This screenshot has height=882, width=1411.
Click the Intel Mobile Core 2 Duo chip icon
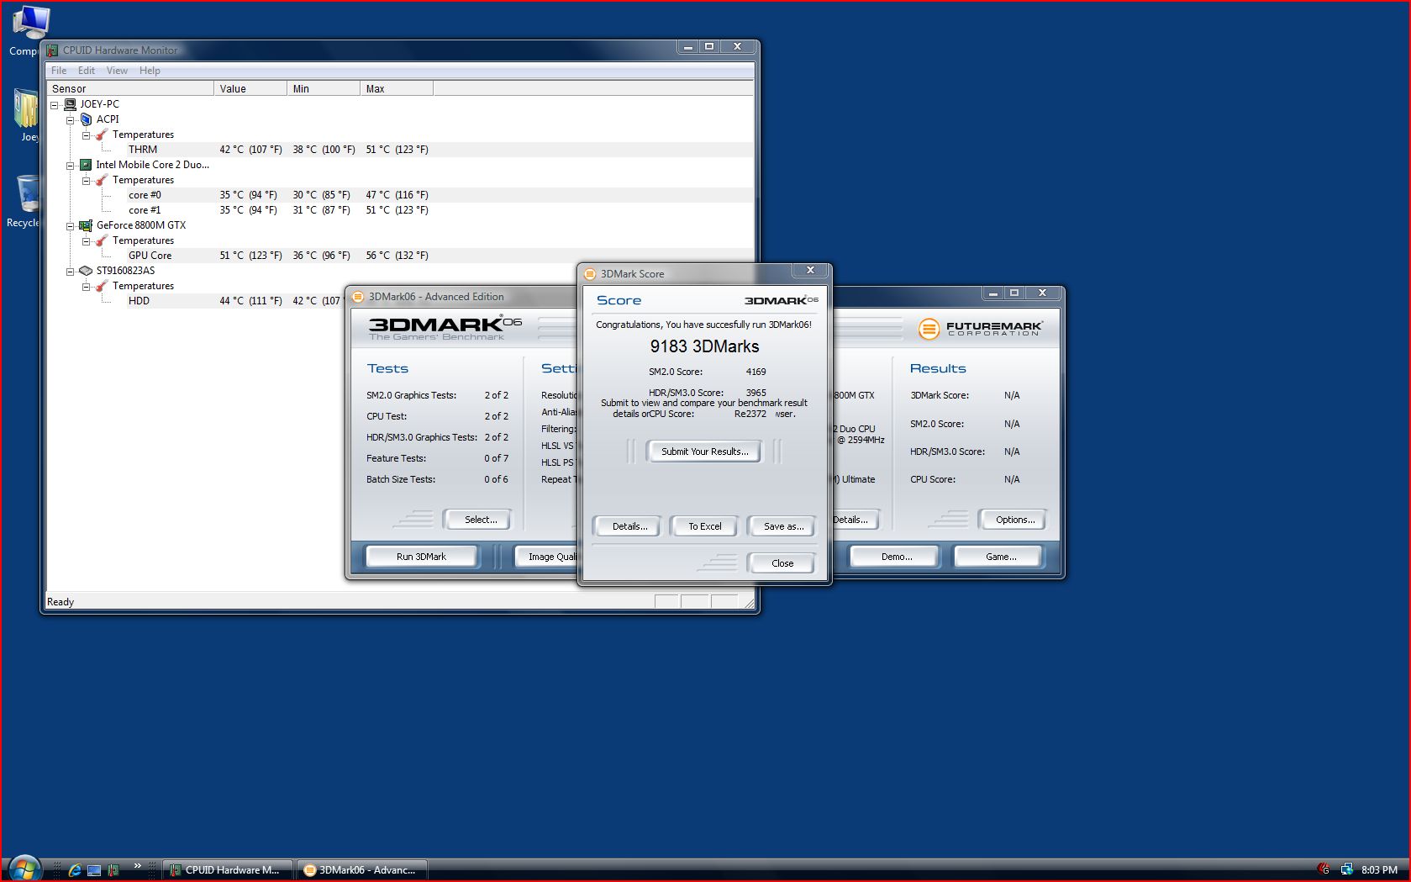86,165
